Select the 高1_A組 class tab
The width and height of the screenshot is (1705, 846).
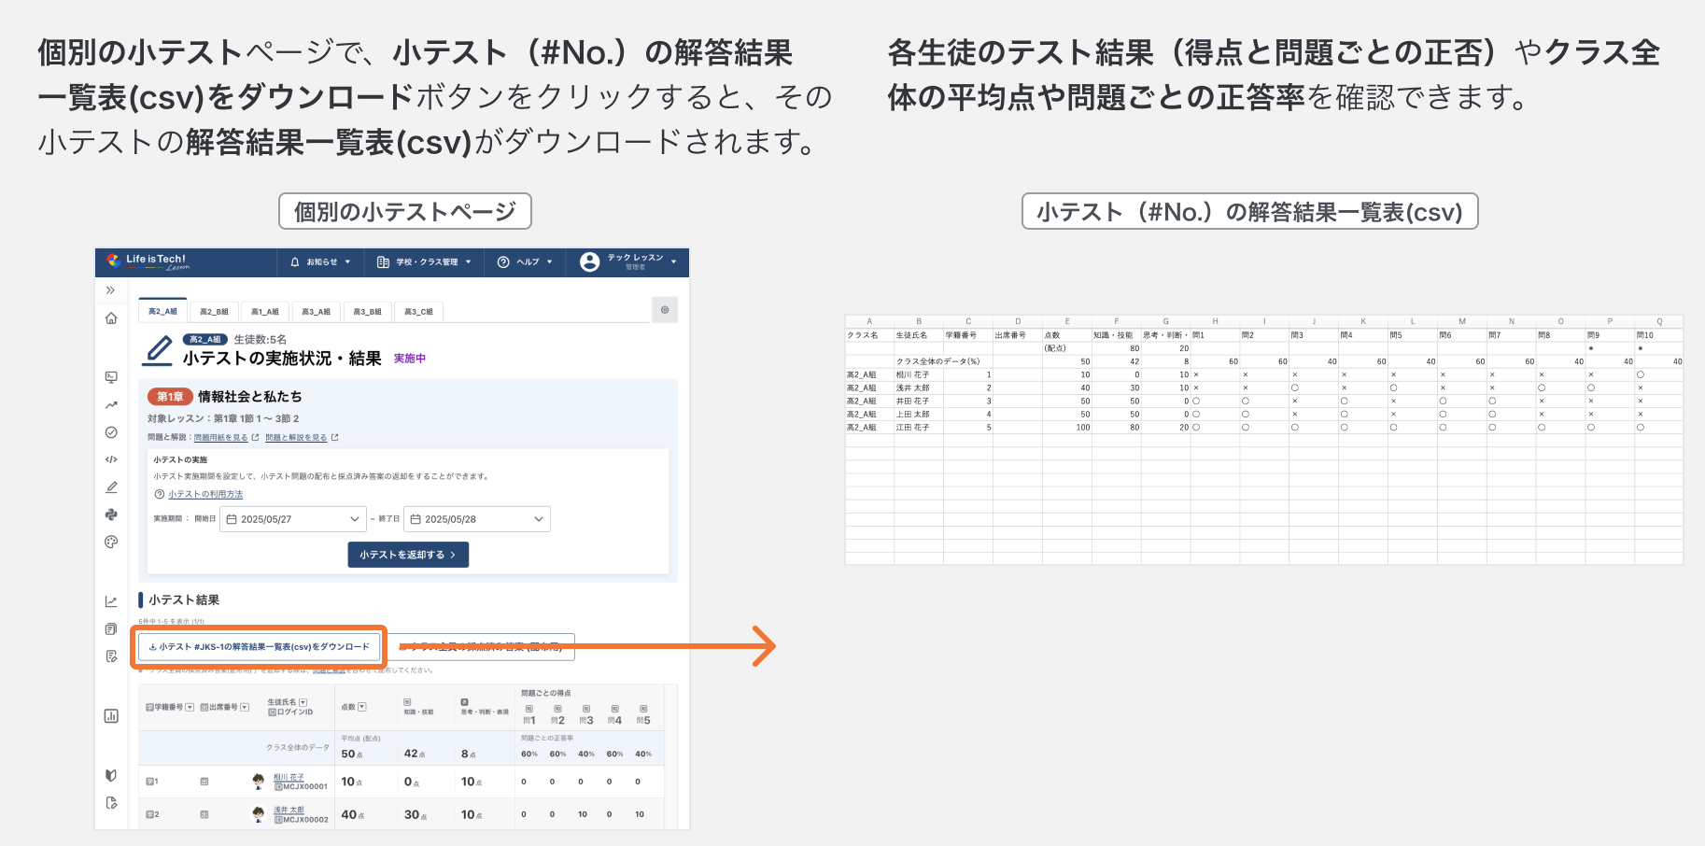pyautogui.click(x=264, y=311)
